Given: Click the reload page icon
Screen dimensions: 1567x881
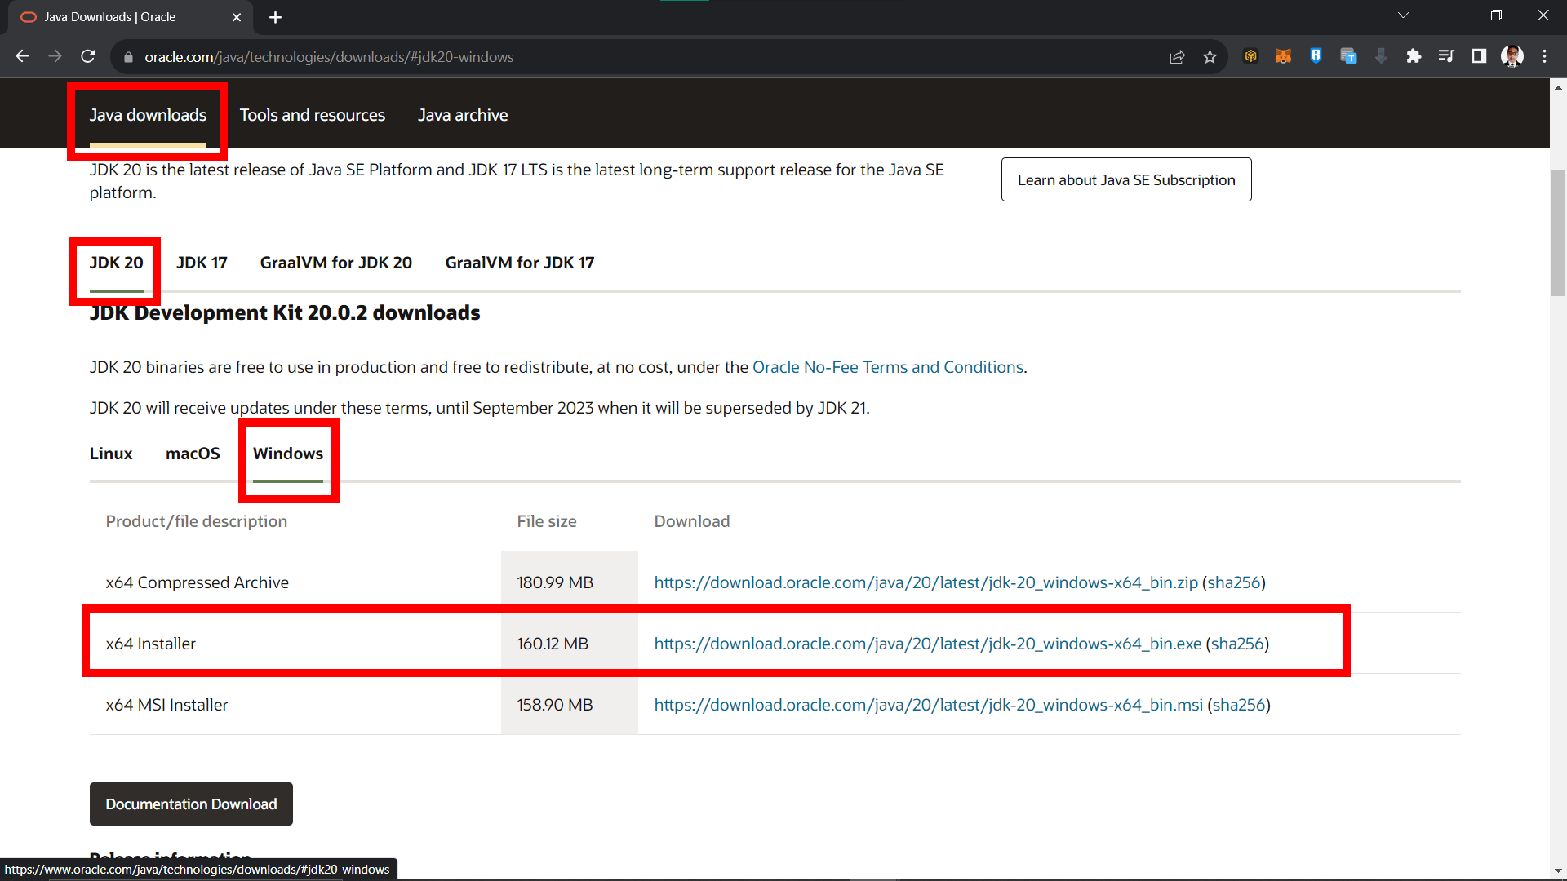Looking at the screenshot, I should coord(87,56).
